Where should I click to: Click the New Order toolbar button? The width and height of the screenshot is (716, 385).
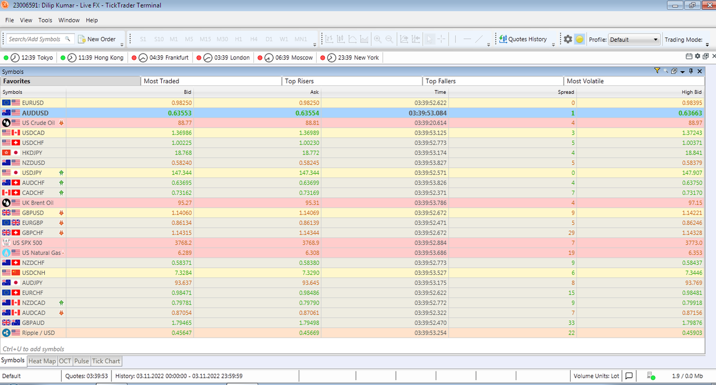click(x=97, y=39)
